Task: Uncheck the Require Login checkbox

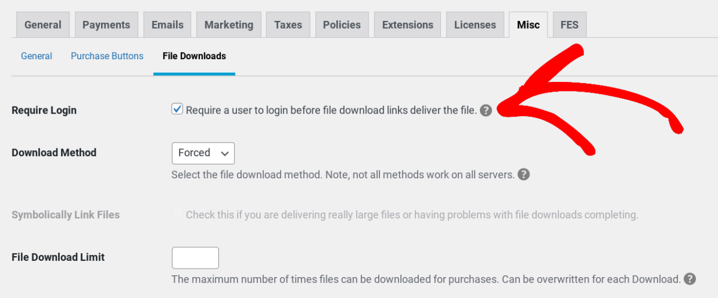Action: click(177, 110)
